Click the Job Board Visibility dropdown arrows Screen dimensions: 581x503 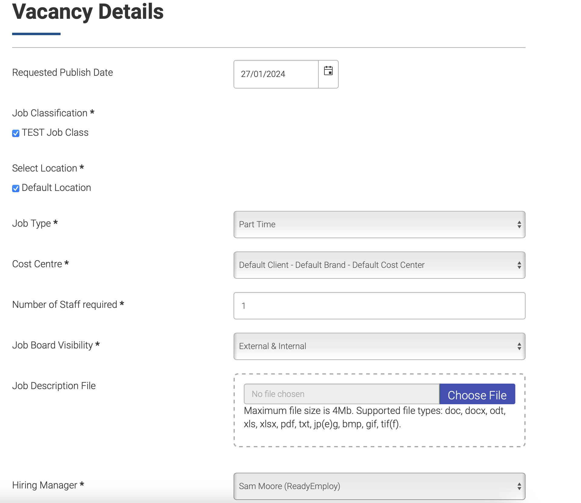click(519, 346)
